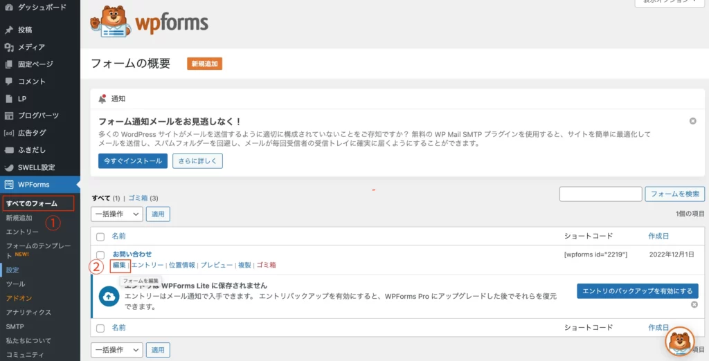Click エントリのバックアップを有効にする button
The image size is (709, 361).
tap(638, 291)
